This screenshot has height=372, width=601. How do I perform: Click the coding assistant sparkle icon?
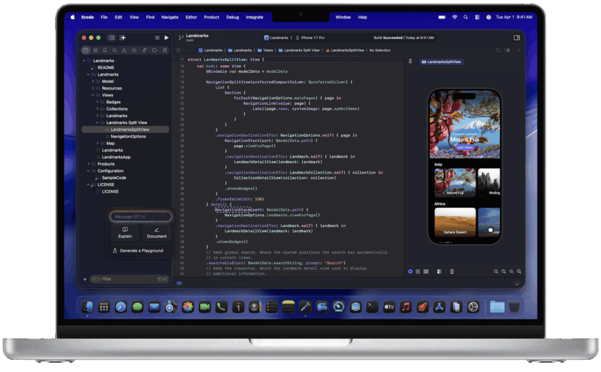click(123, 38)
